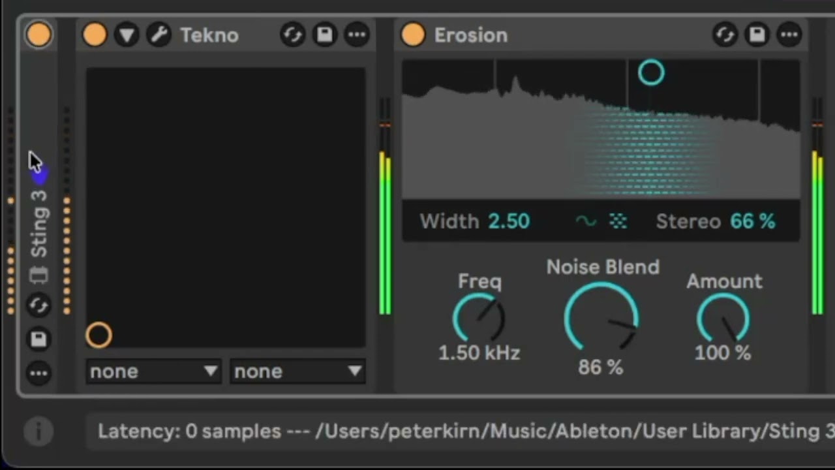Save the Tekno preset with disk icon

coord(325,35)
